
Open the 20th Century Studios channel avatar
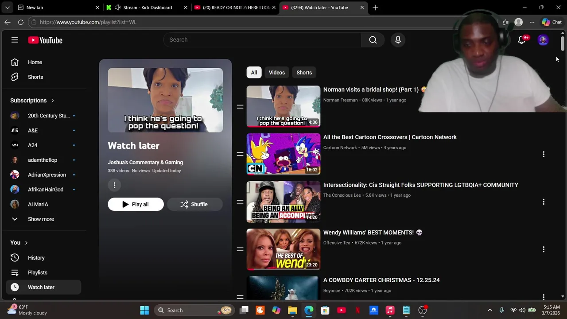tap(15, 116)
